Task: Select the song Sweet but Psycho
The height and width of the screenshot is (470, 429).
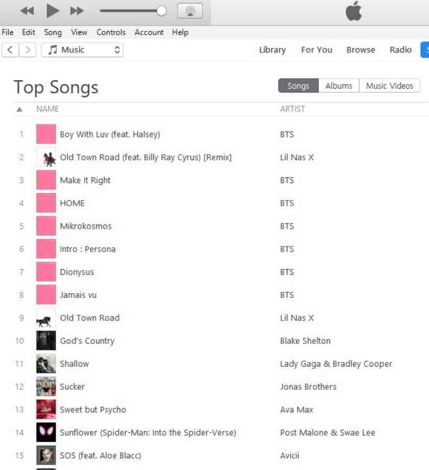Action: click(93, 410)
